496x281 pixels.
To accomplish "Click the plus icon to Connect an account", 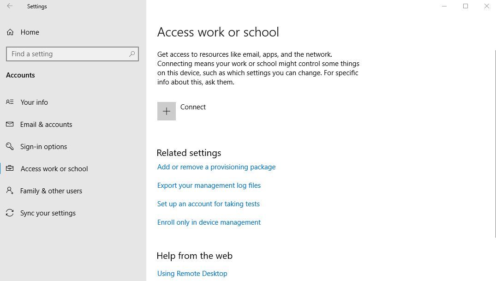I will coord(166,111).
